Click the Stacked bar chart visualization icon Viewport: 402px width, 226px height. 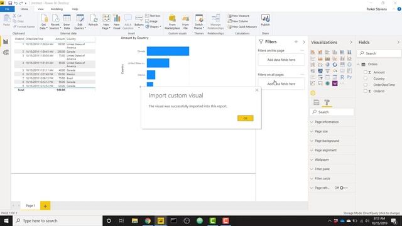pos(313,52)
